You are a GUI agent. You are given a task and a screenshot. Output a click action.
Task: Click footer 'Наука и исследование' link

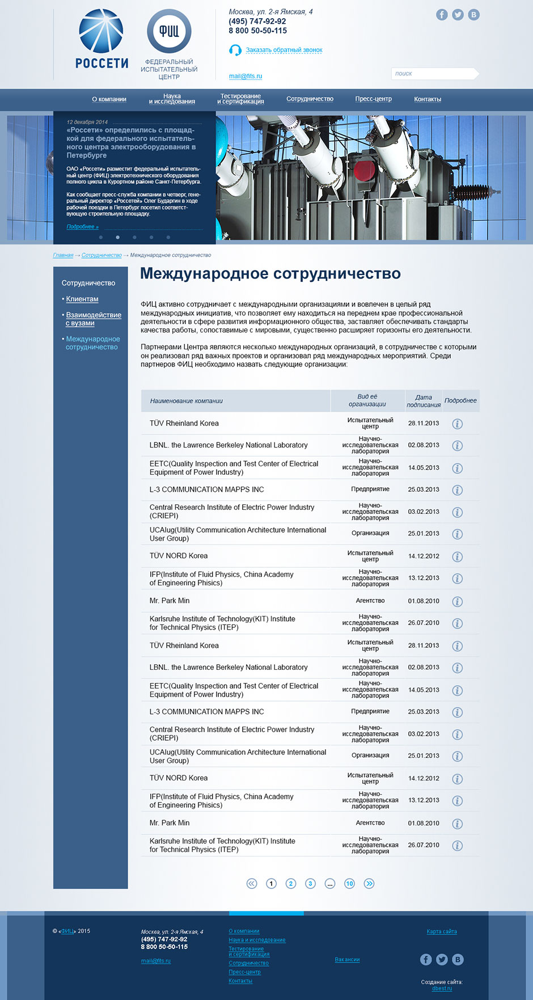pos(257,940)
